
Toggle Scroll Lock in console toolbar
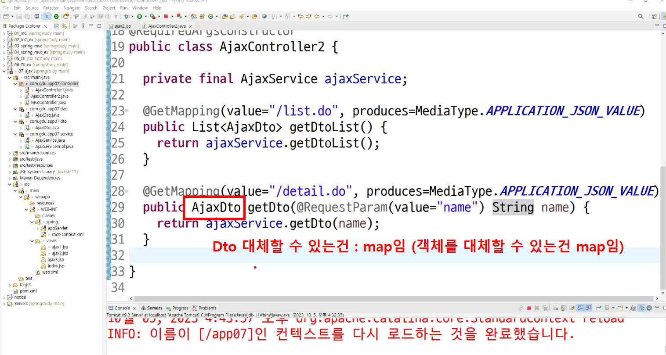pos(564,308)
